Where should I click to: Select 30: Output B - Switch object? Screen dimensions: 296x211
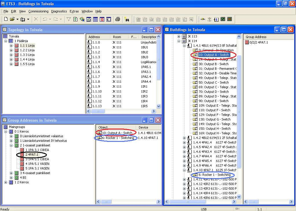214,64
